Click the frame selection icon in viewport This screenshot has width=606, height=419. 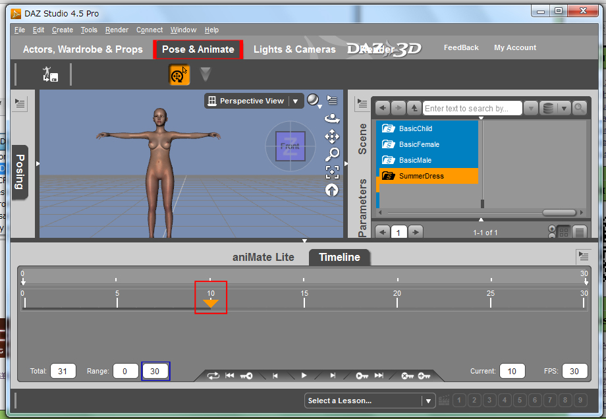[332, 172]
